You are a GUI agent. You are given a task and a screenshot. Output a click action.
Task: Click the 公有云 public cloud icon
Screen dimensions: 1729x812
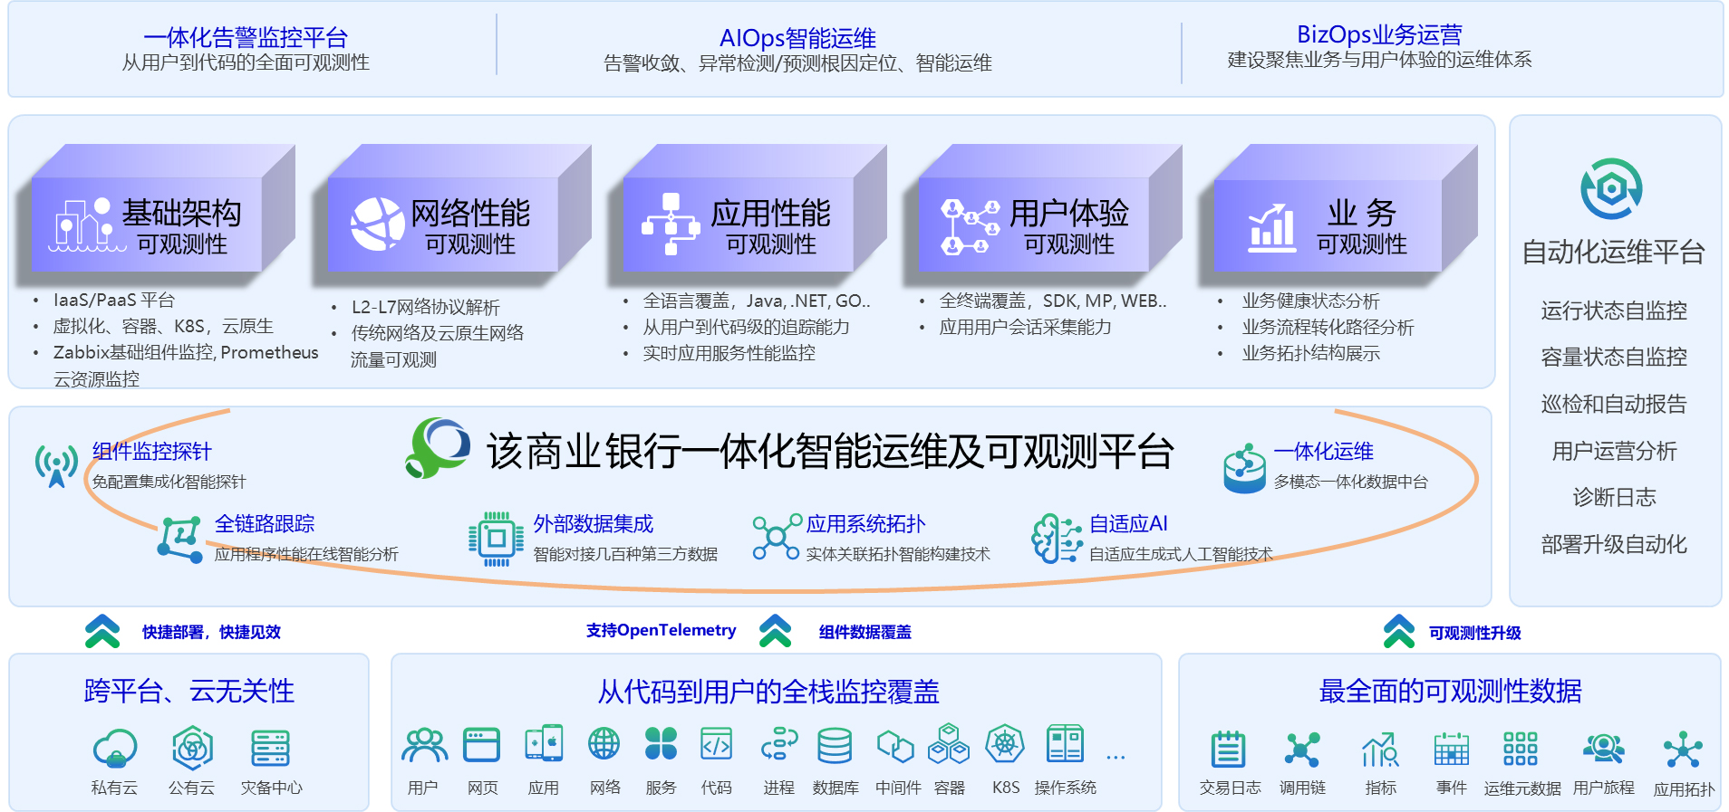tap(192, 749)
